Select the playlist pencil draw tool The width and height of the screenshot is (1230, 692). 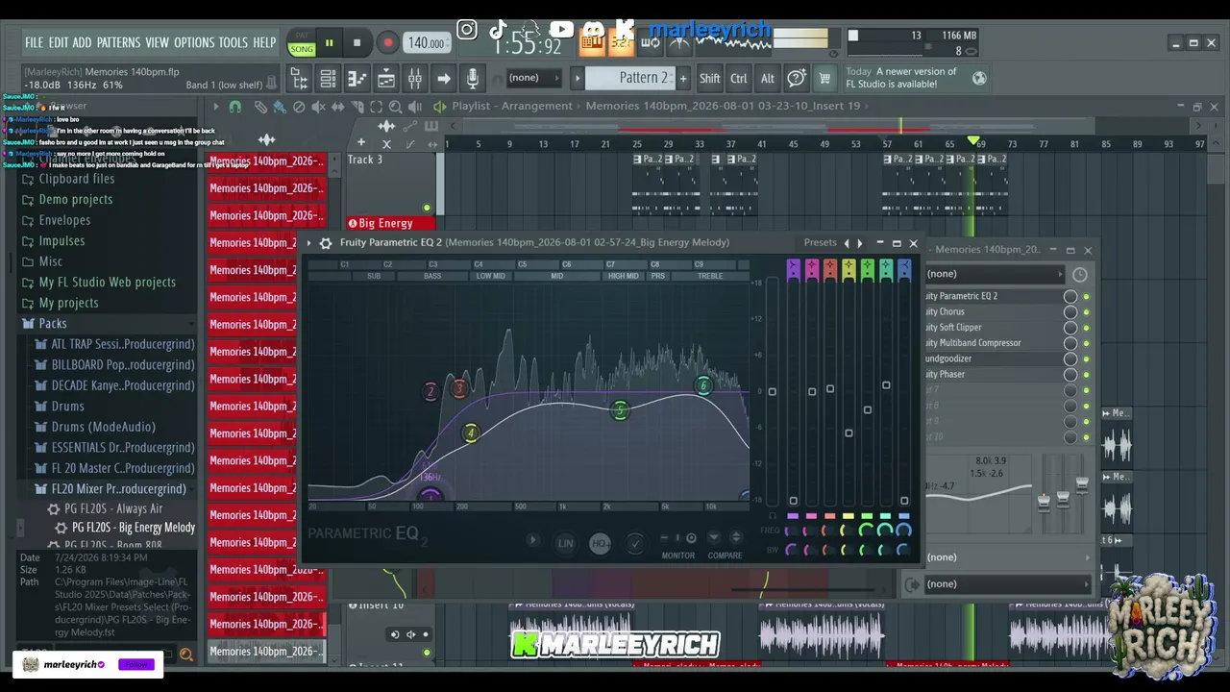click(260, 107)
